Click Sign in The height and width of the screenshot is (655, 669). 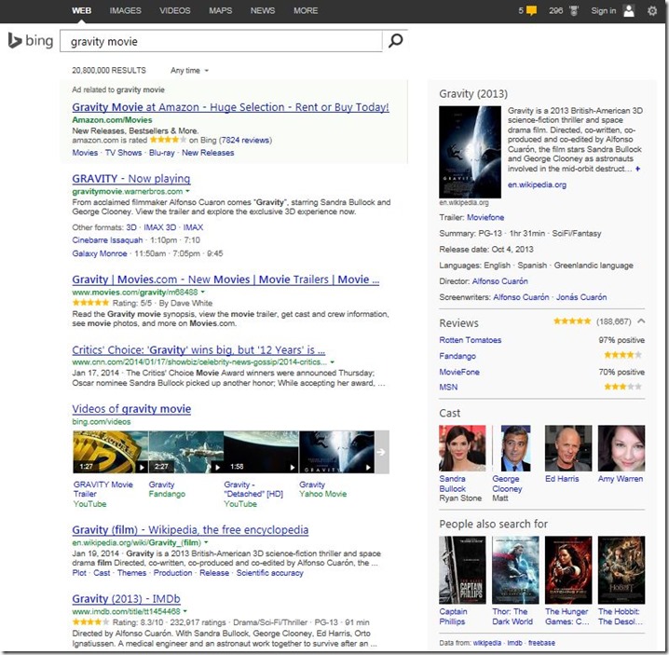click(x=603, y=10)
